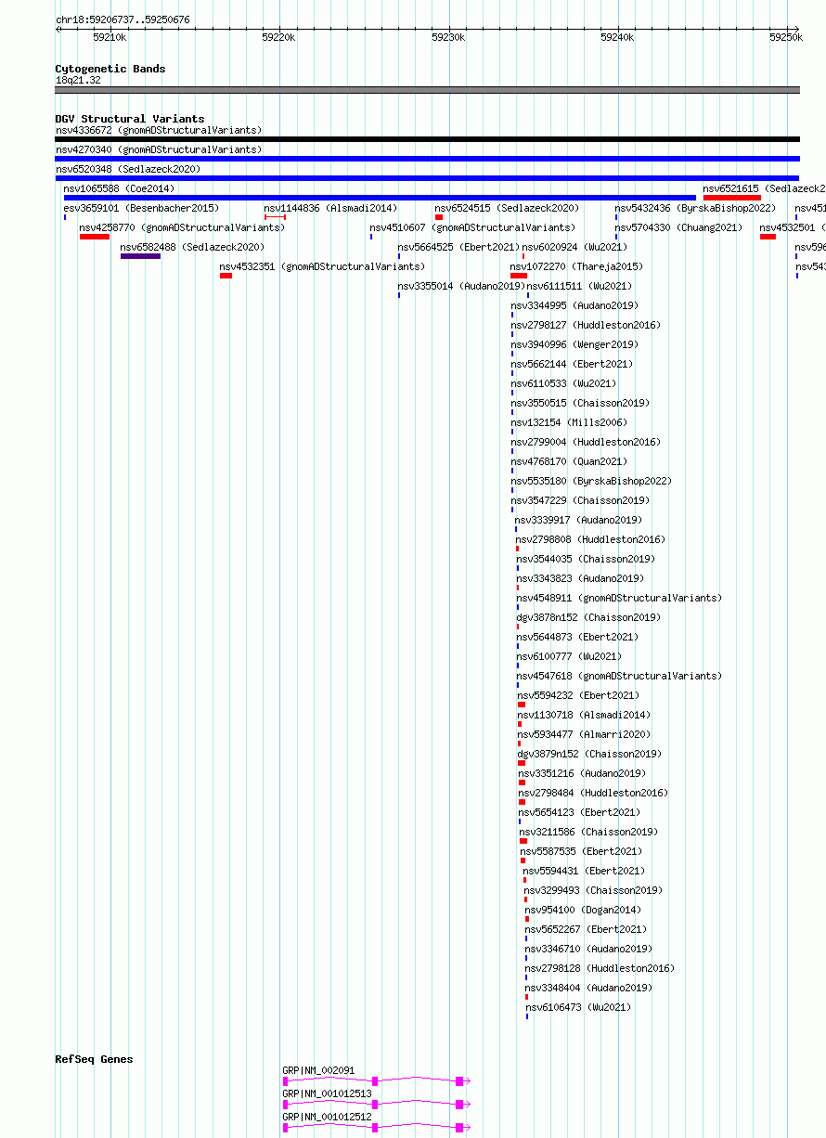This screenshot has width=826, height=1138.
Task: Select variant dgv3878n152 (Chaisson2019)
Action: 588,617
